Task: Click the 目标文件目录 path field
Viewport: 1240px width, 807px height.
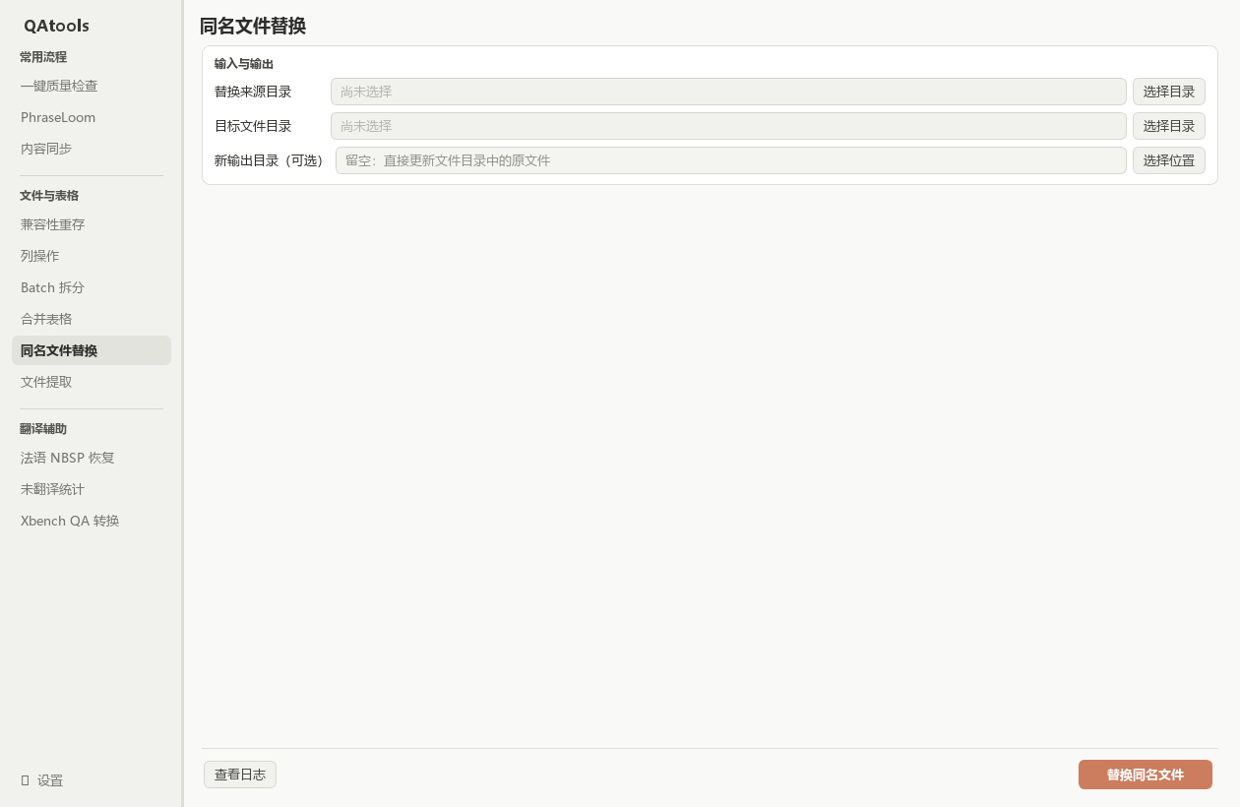Action: click(728, 126)
